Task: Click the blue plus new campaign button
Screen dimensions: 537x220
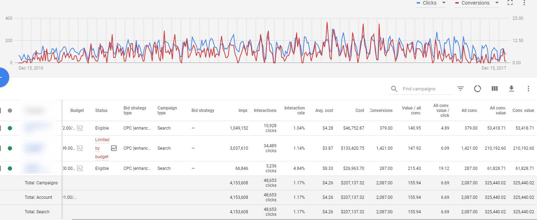Action: [x=2, y=77]
